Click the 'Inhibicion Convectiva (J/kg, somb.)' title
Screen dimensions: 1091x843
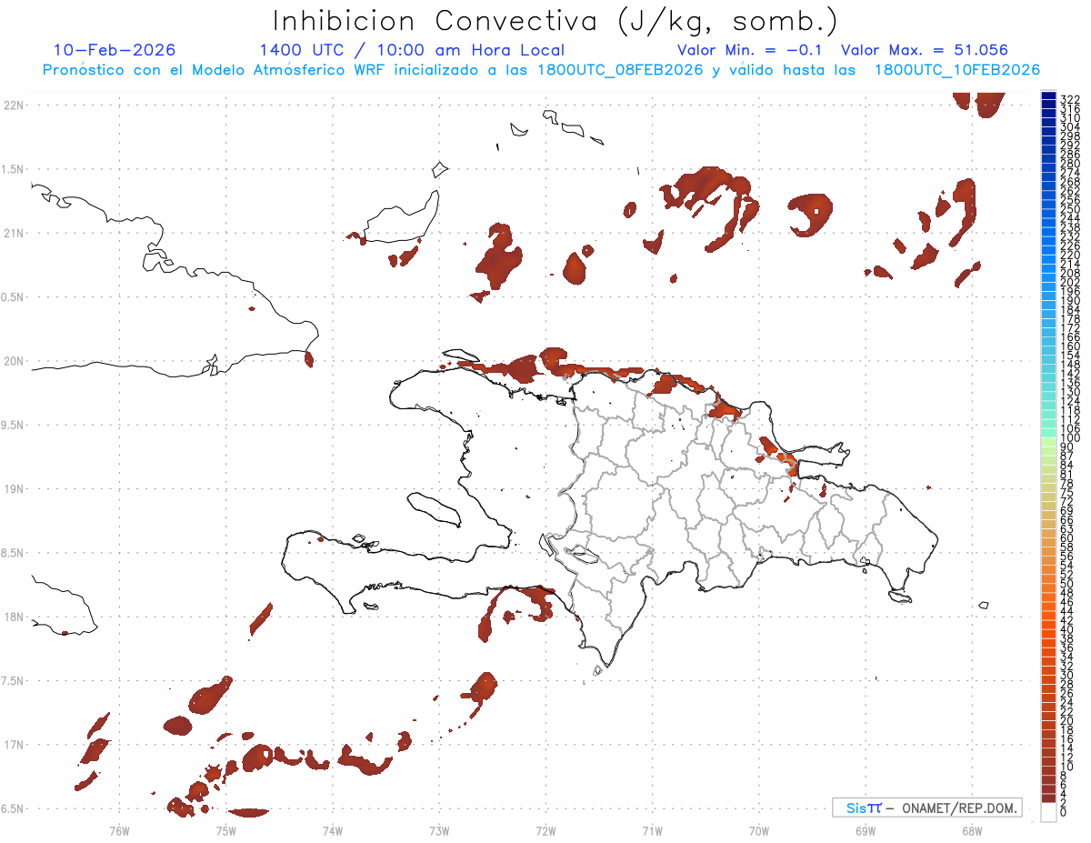(556, 21)
